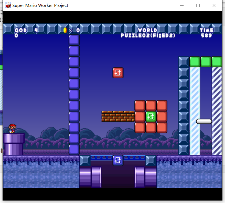225x203 pixels.
Task: Select Mario standing on the purple pipe
Action: (12, 128)
